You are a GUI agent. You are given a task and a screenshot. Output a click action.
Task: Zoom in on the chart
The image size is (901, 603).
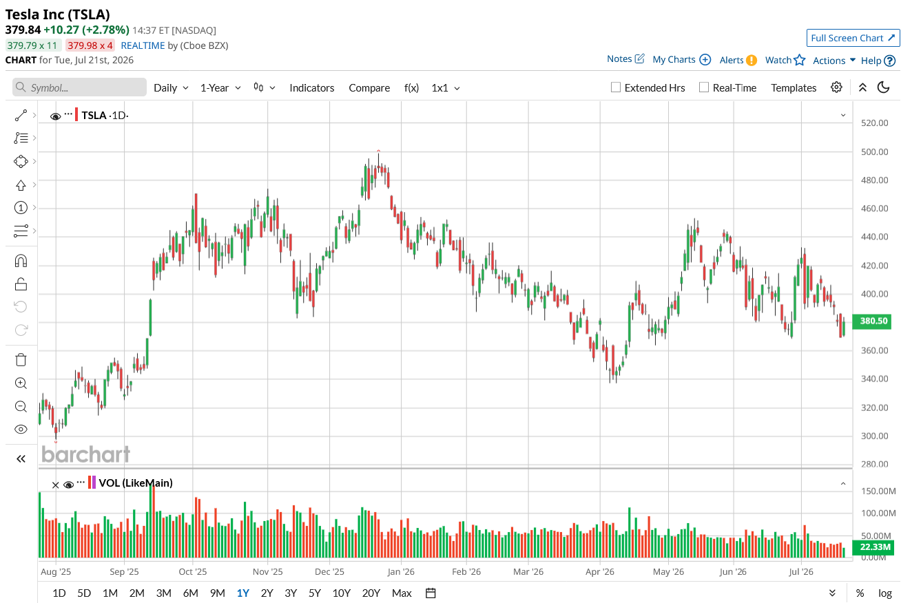[21, 383]
